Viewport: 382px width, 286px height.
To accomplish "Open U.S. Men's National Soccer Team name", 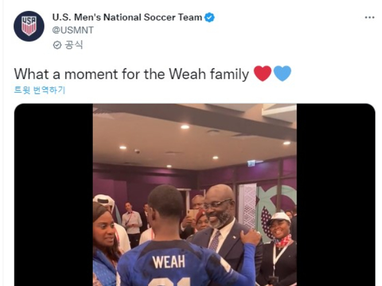I will [127, 18].
